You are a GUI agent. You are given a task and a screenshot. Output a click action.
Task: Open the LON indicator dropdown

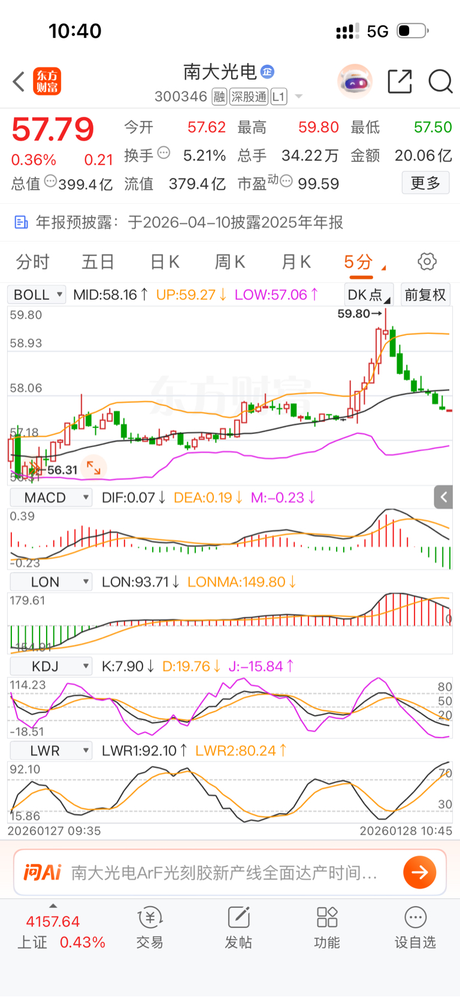coord(50,582)
